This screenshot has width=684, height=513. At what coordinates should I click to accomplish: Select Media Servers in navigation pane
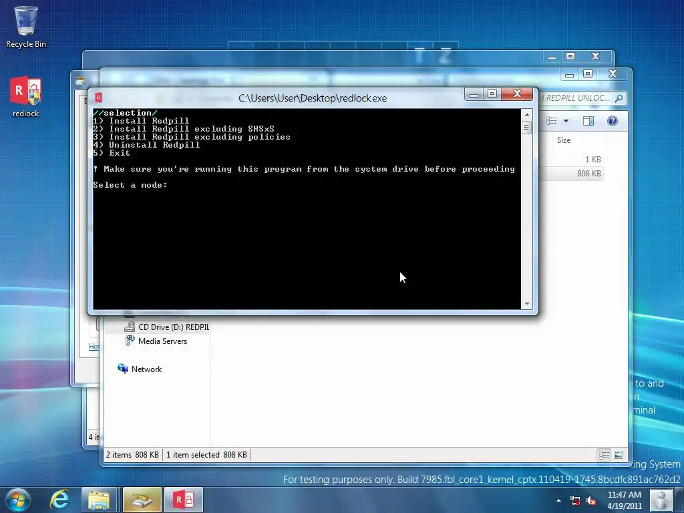tap(156, 341)
